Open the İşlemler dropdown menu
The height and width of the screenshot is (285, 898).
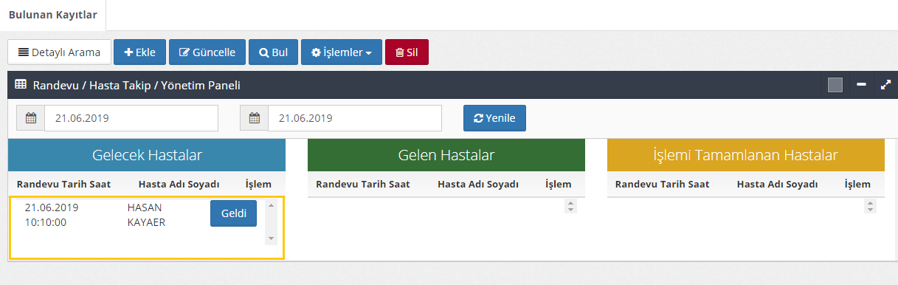coord(342,52)
